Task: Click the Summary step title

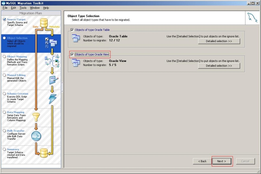Action: 13,150
